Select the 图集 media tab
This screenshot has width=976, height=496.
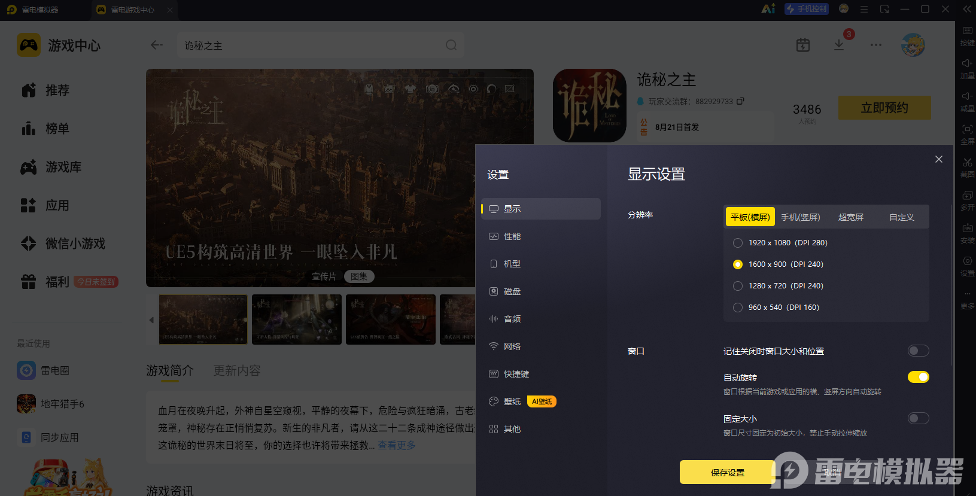[359, 276]
